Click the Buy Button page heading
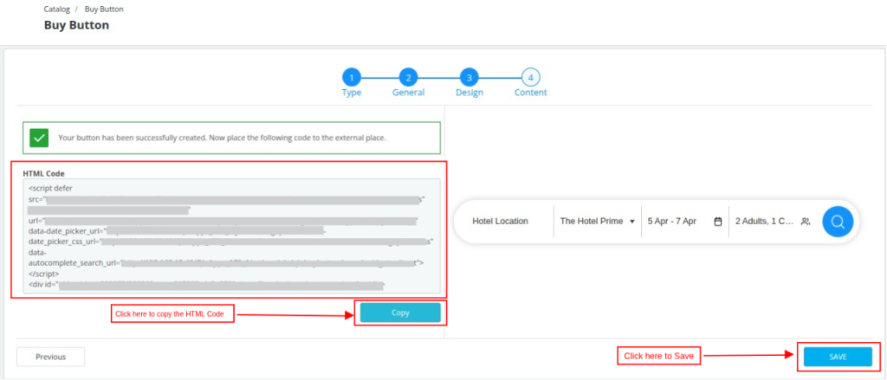This screenshot has width=887, height=380. (76, 25)
